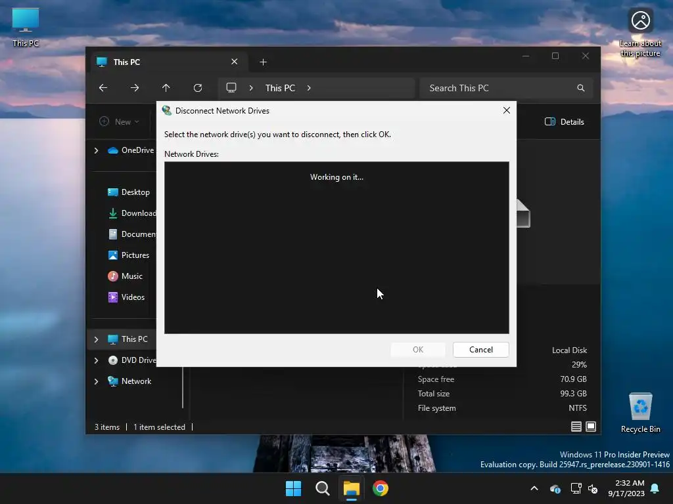
Task: Click the Forward arrow in File Explorer
Action: pos(135,88)
